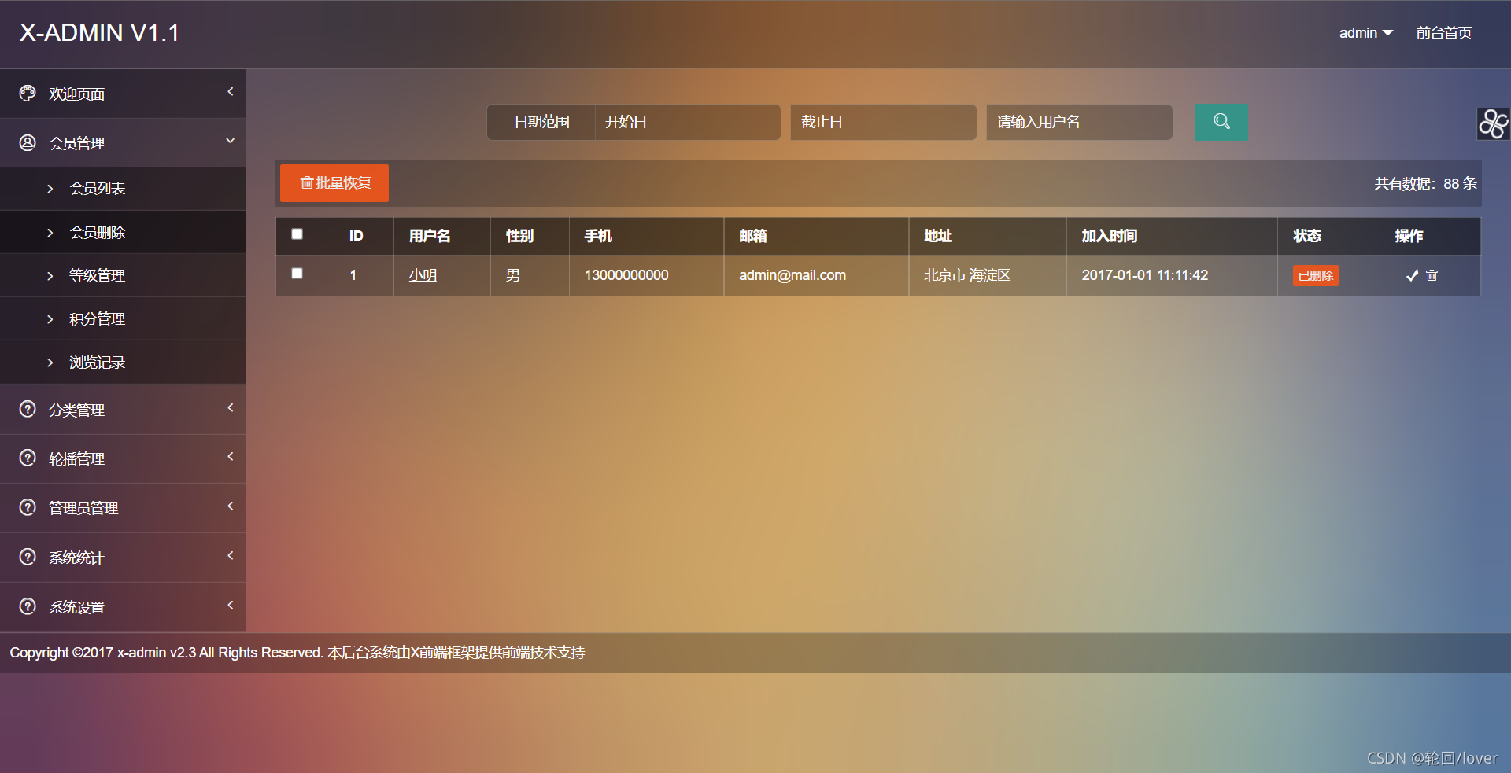Click the palette icon beside 欢迎页面

(28, 94)
